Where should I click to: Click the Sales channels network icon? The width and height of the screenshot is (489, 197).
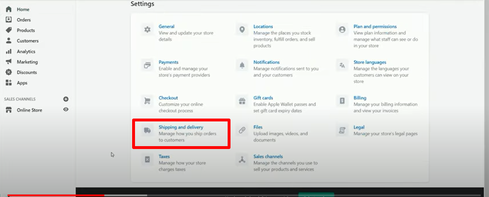[242, 160]
